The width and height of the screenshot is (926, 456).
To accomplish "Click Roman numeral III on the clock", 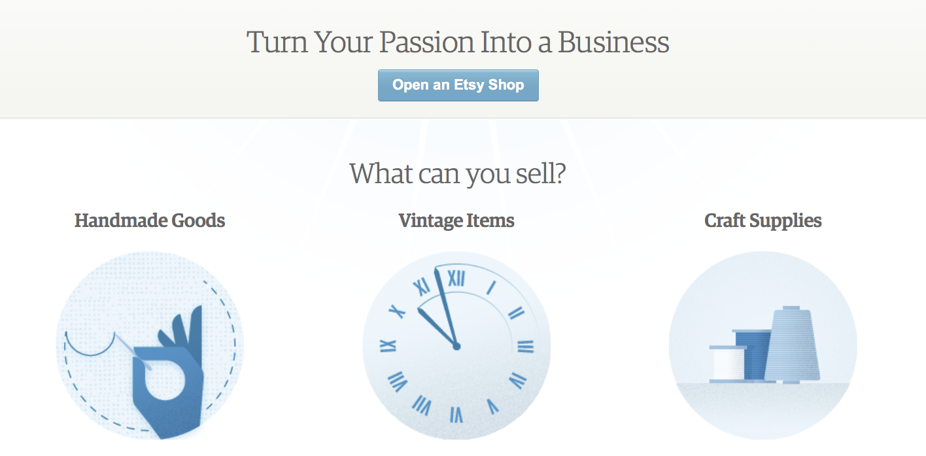I will point(525,346).
